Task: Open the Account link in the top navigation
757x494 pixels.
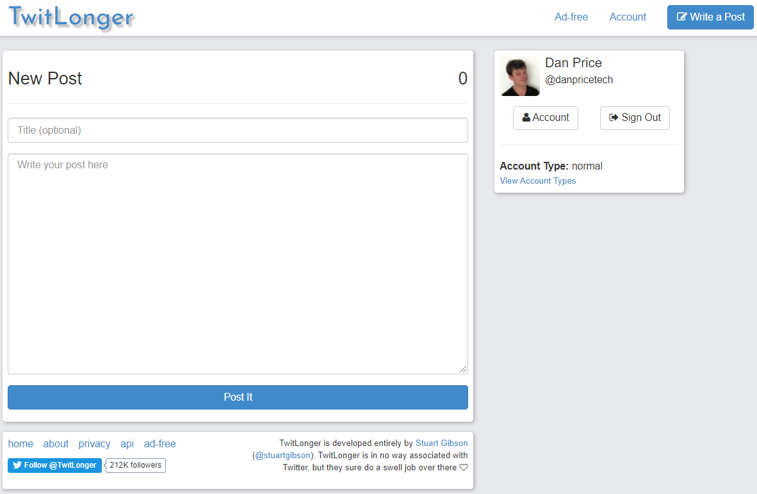Action: [x=628, y=17]
